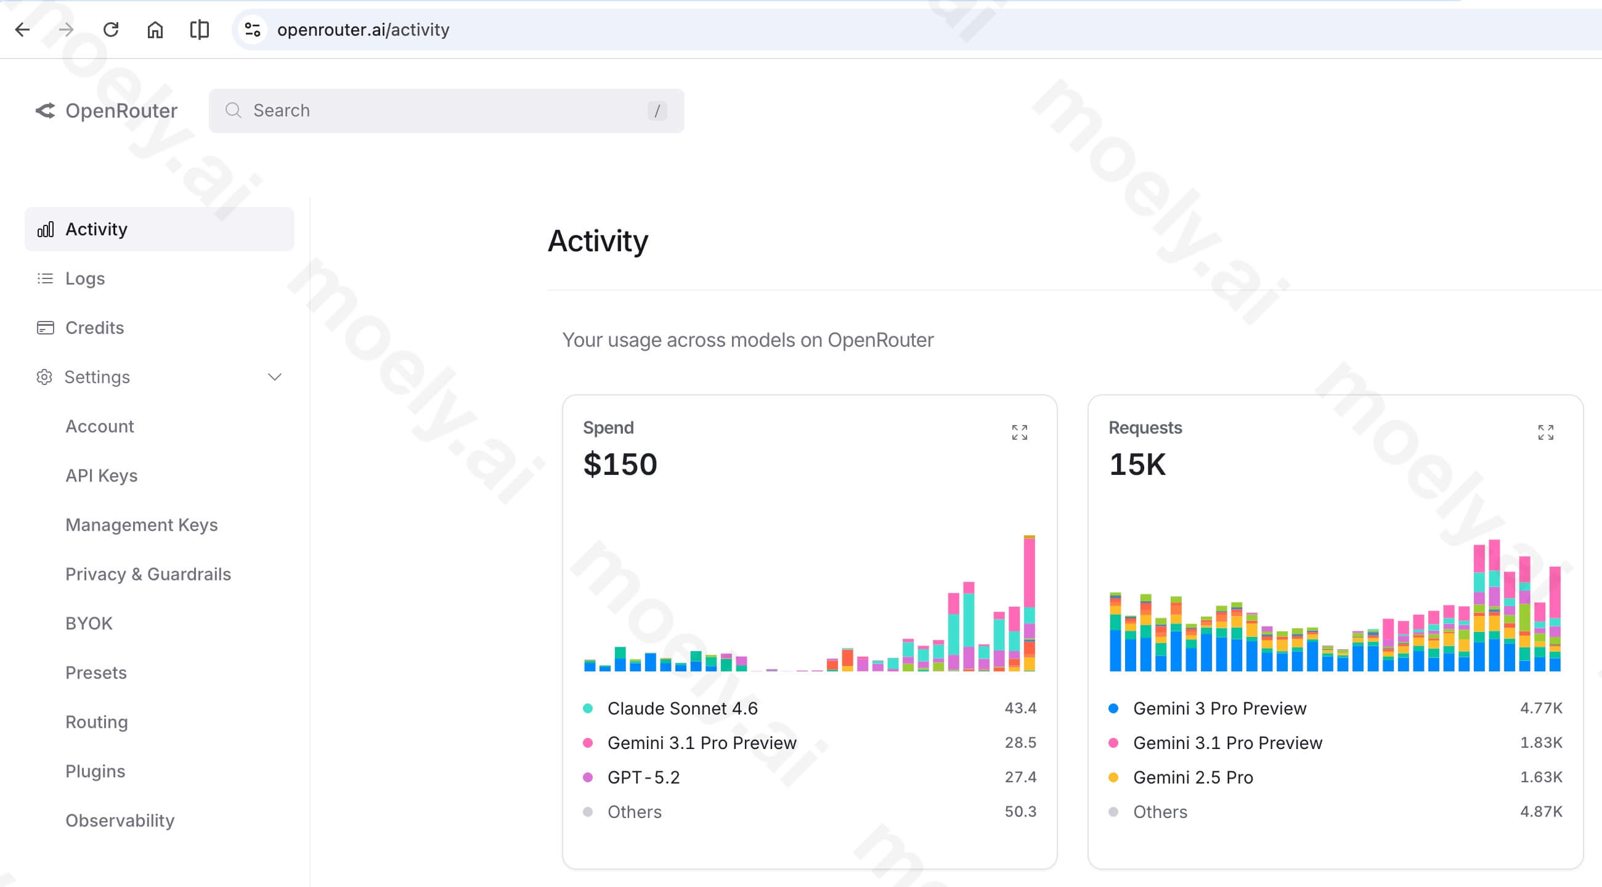Toggle the Gemini 3 Pro Preview legend item
1602x887 pixels.
(1219, 708)
